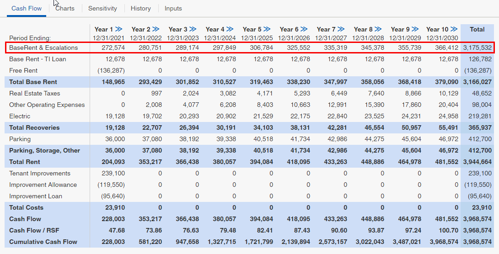Select the BaseRent & Escalations row label
Image resolution: width=499 pixels, height=254 pixels.
click(x=43, y=48)
